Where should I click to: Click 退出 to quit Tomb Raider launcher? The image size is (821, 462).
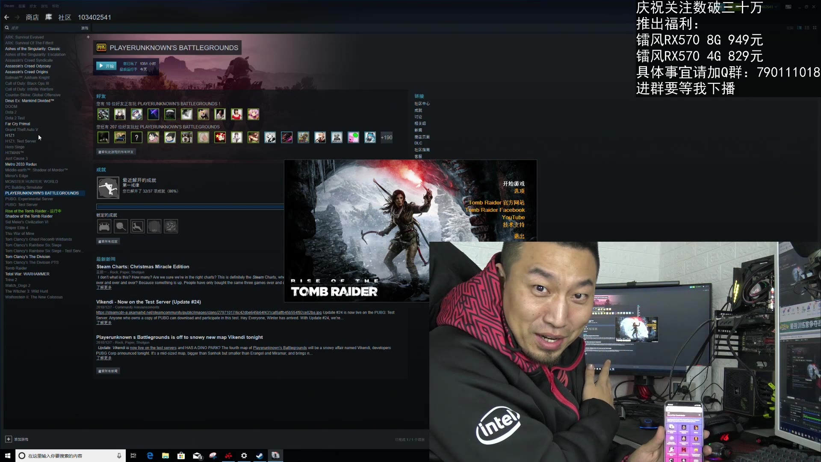click(519, 236)
